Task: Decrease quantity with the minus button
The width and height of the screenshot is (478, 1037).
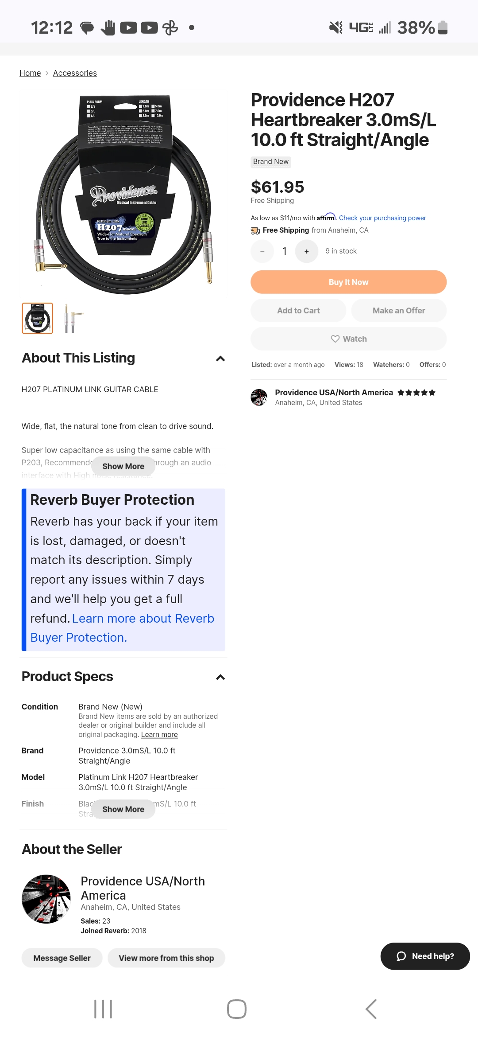Action: click(262, 251)
